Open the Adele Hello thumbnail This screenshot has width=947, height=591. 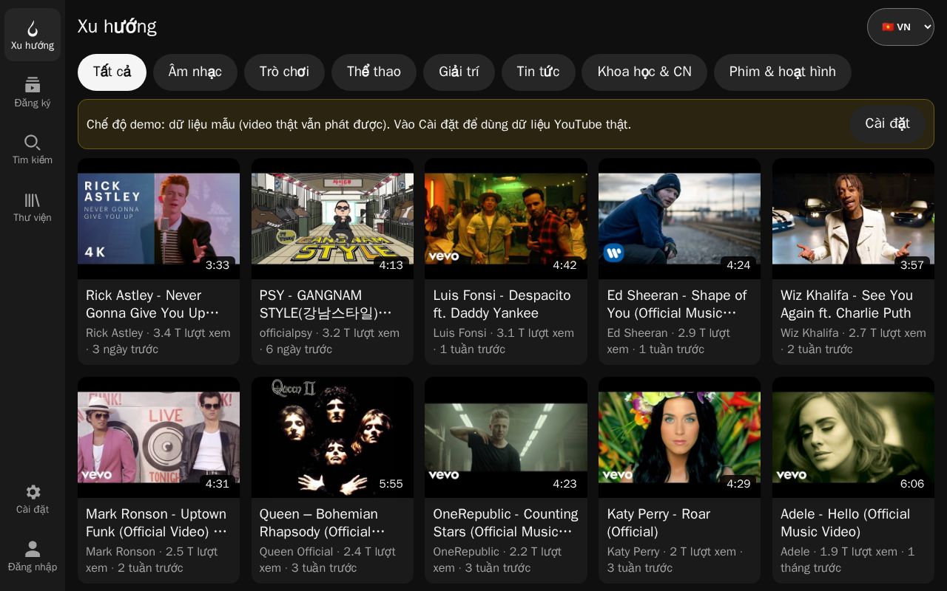tap(853, 437)
